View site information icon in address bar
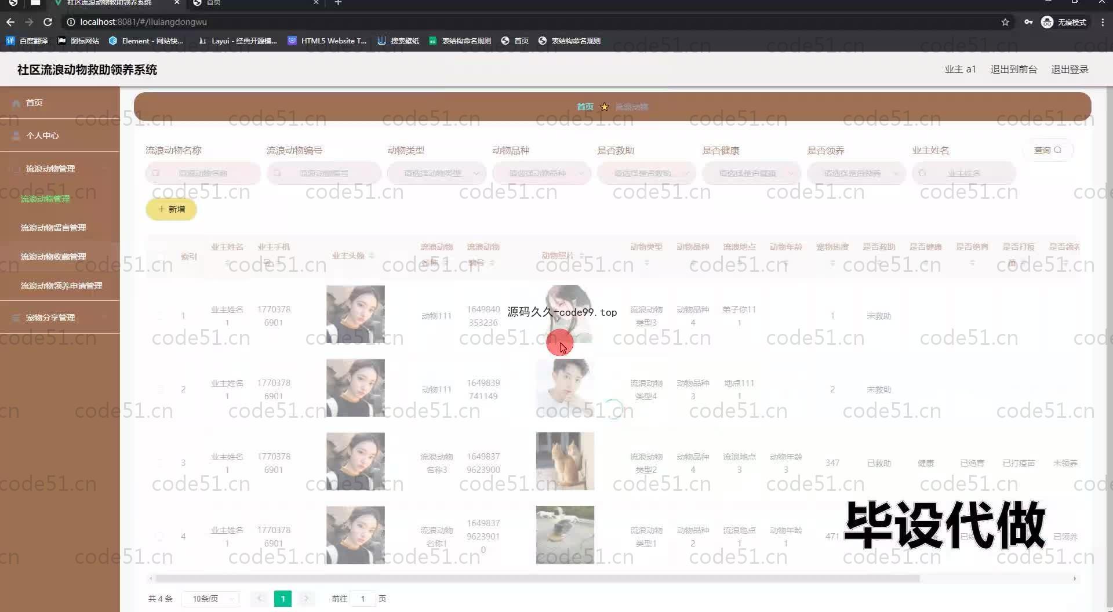 click(71, 22)
